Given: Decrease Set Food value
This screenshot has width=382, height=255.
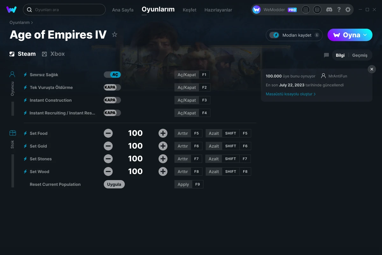Looking at the screenshot, I should [108, 133].
